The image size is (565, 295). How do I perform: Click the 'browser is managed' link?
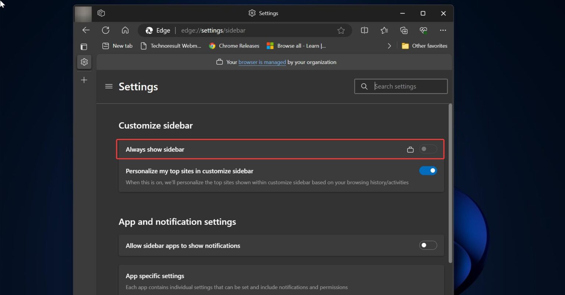(x=262, y=62)
